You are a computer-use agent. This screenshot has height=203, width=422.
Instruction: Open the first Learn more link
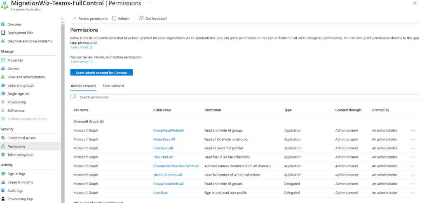(x=82, y=47)
